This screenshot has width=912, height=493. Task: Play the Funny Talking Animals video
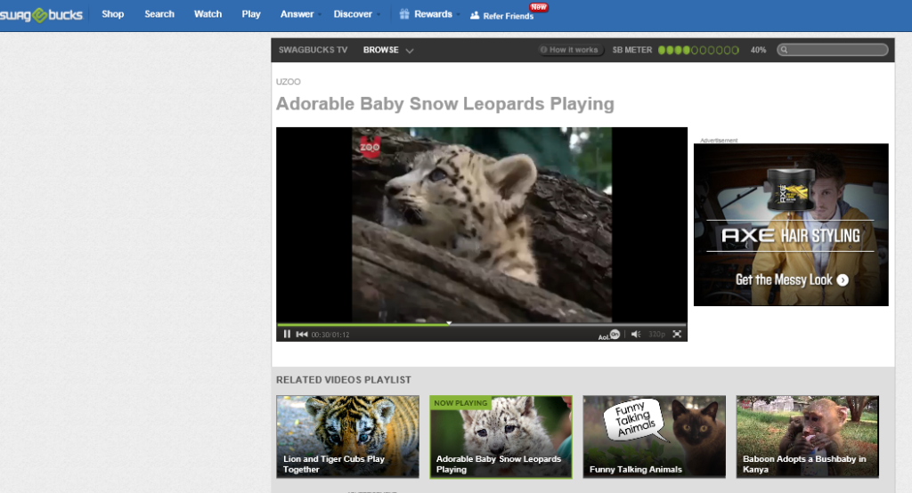coord(655,437)
